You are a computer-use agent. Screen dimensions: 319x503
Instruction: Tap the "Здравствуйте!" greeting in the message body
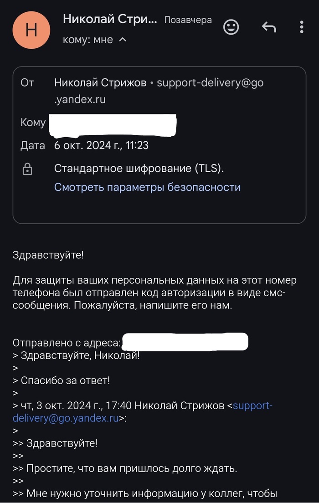tap(48, 255)
